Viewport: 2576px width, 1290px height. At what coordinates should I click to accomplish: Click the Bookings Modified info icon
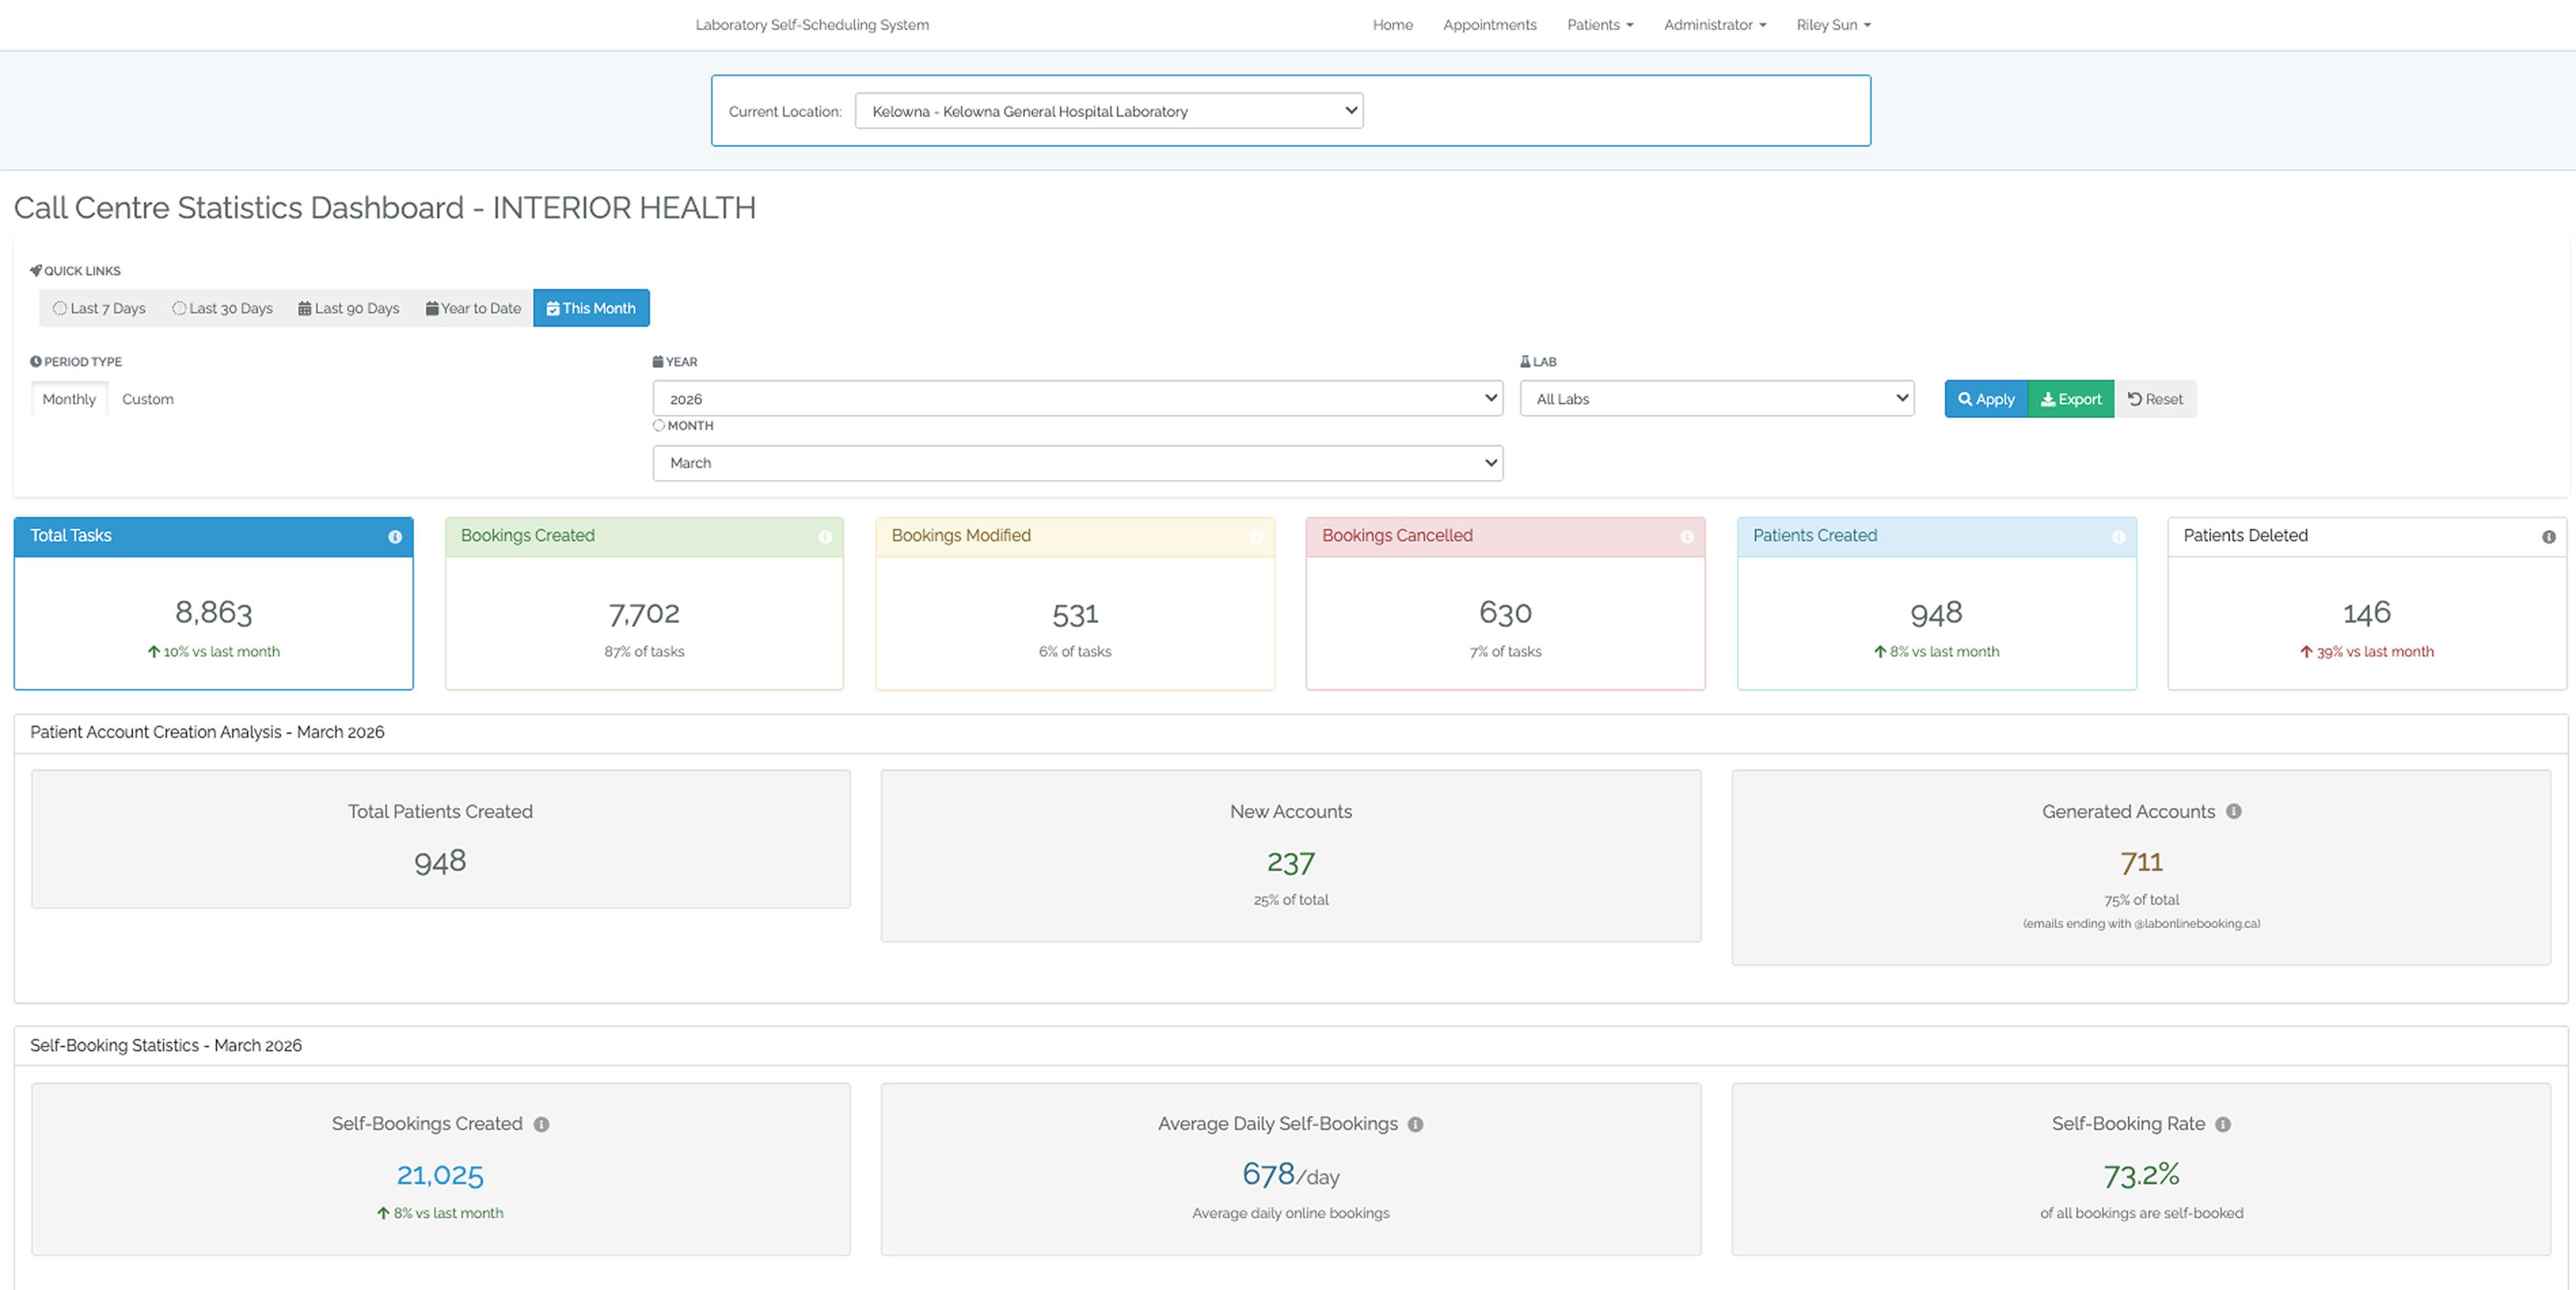point(1256,536)
